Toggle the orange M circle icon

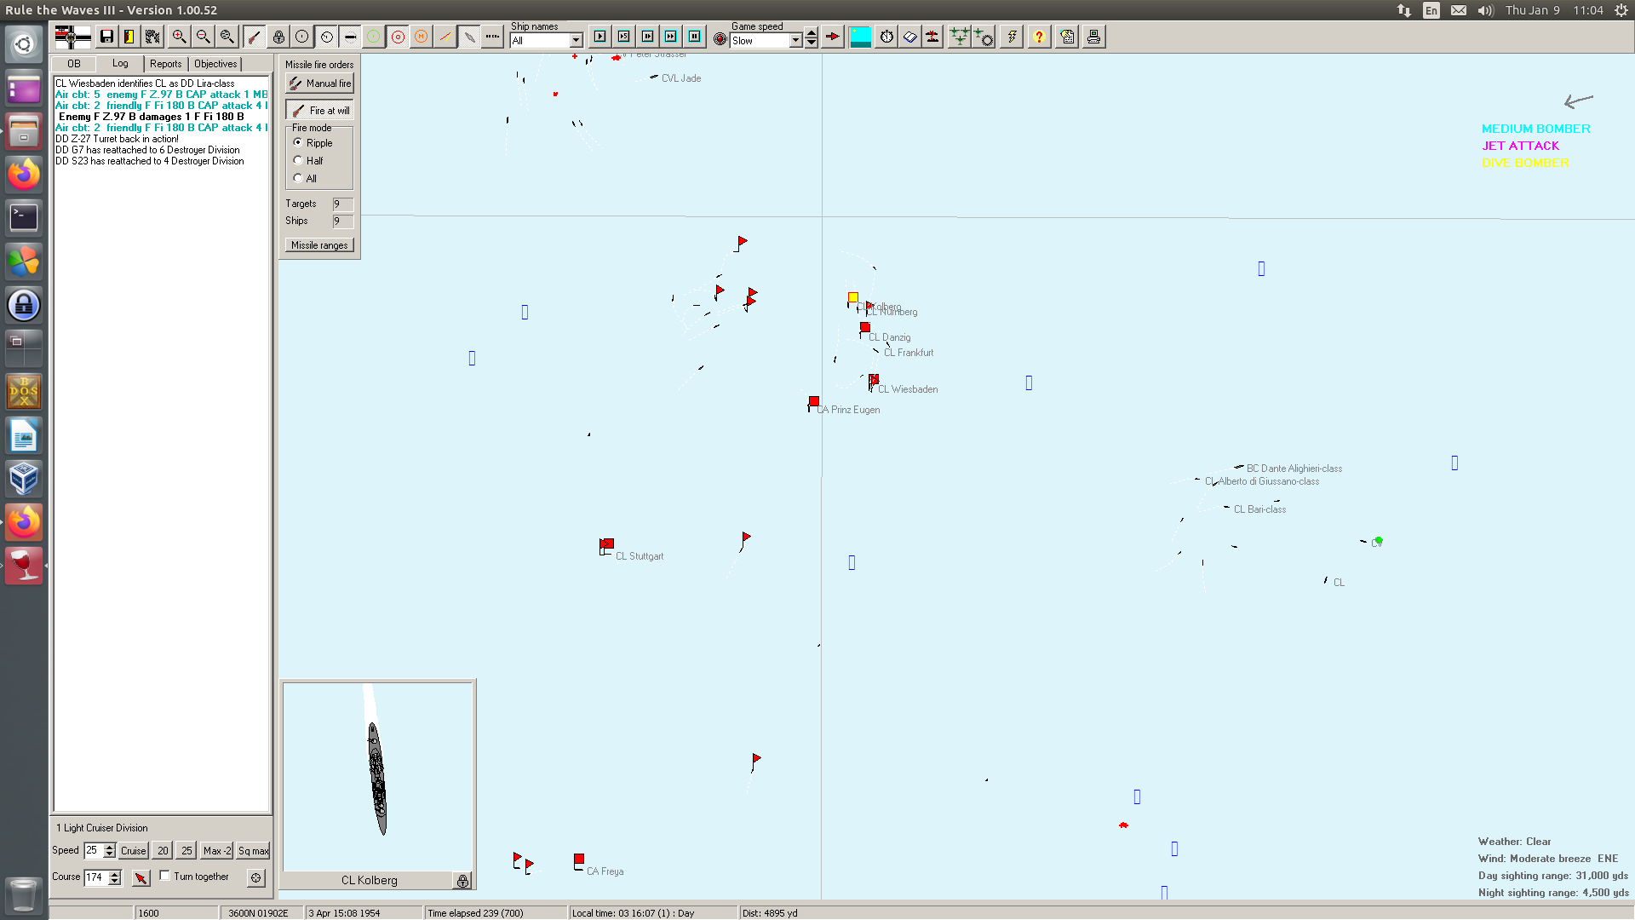point(422,37)
